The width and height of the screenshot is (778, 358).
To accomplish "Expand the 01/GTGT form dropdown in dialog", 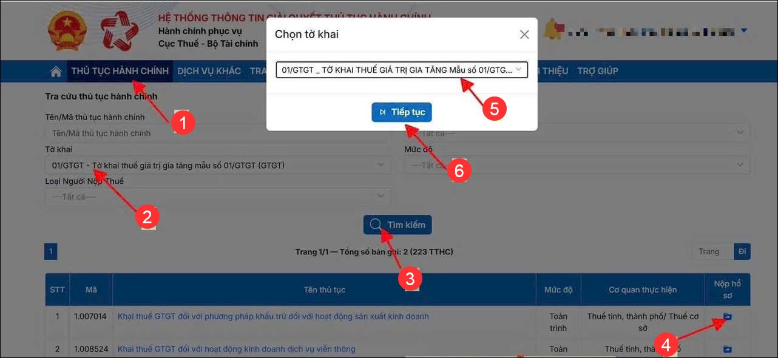I will coord(401,70).
